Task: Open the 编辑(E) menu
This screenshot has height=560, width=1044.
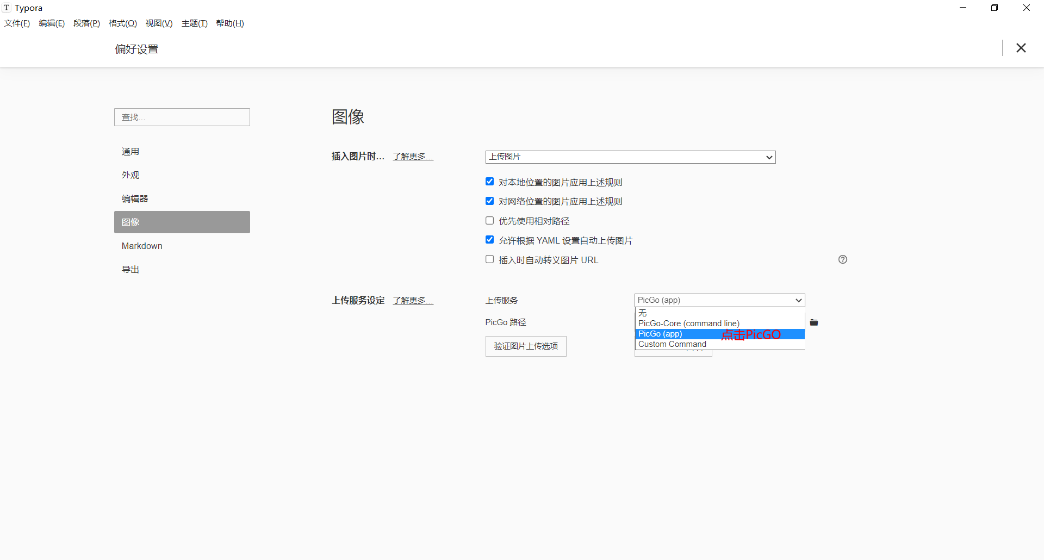Action: coord(52,23)
